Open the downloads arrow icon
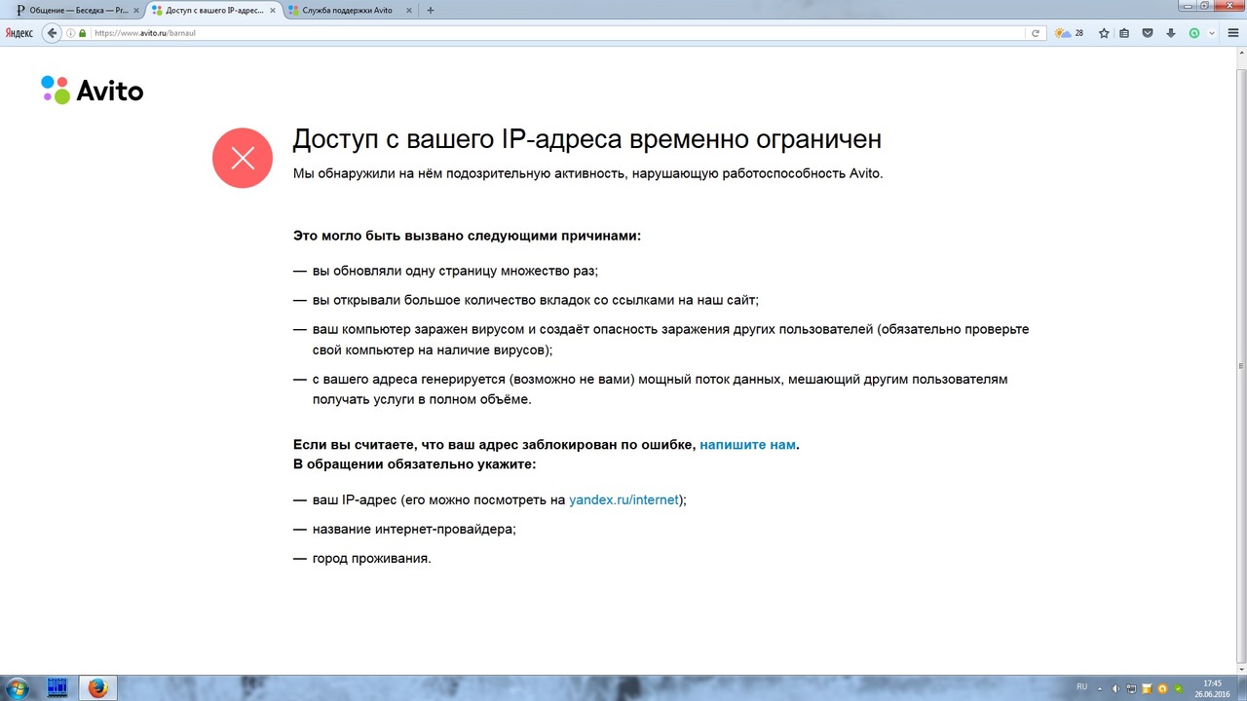The image size is (1247, 701). 1171,33
